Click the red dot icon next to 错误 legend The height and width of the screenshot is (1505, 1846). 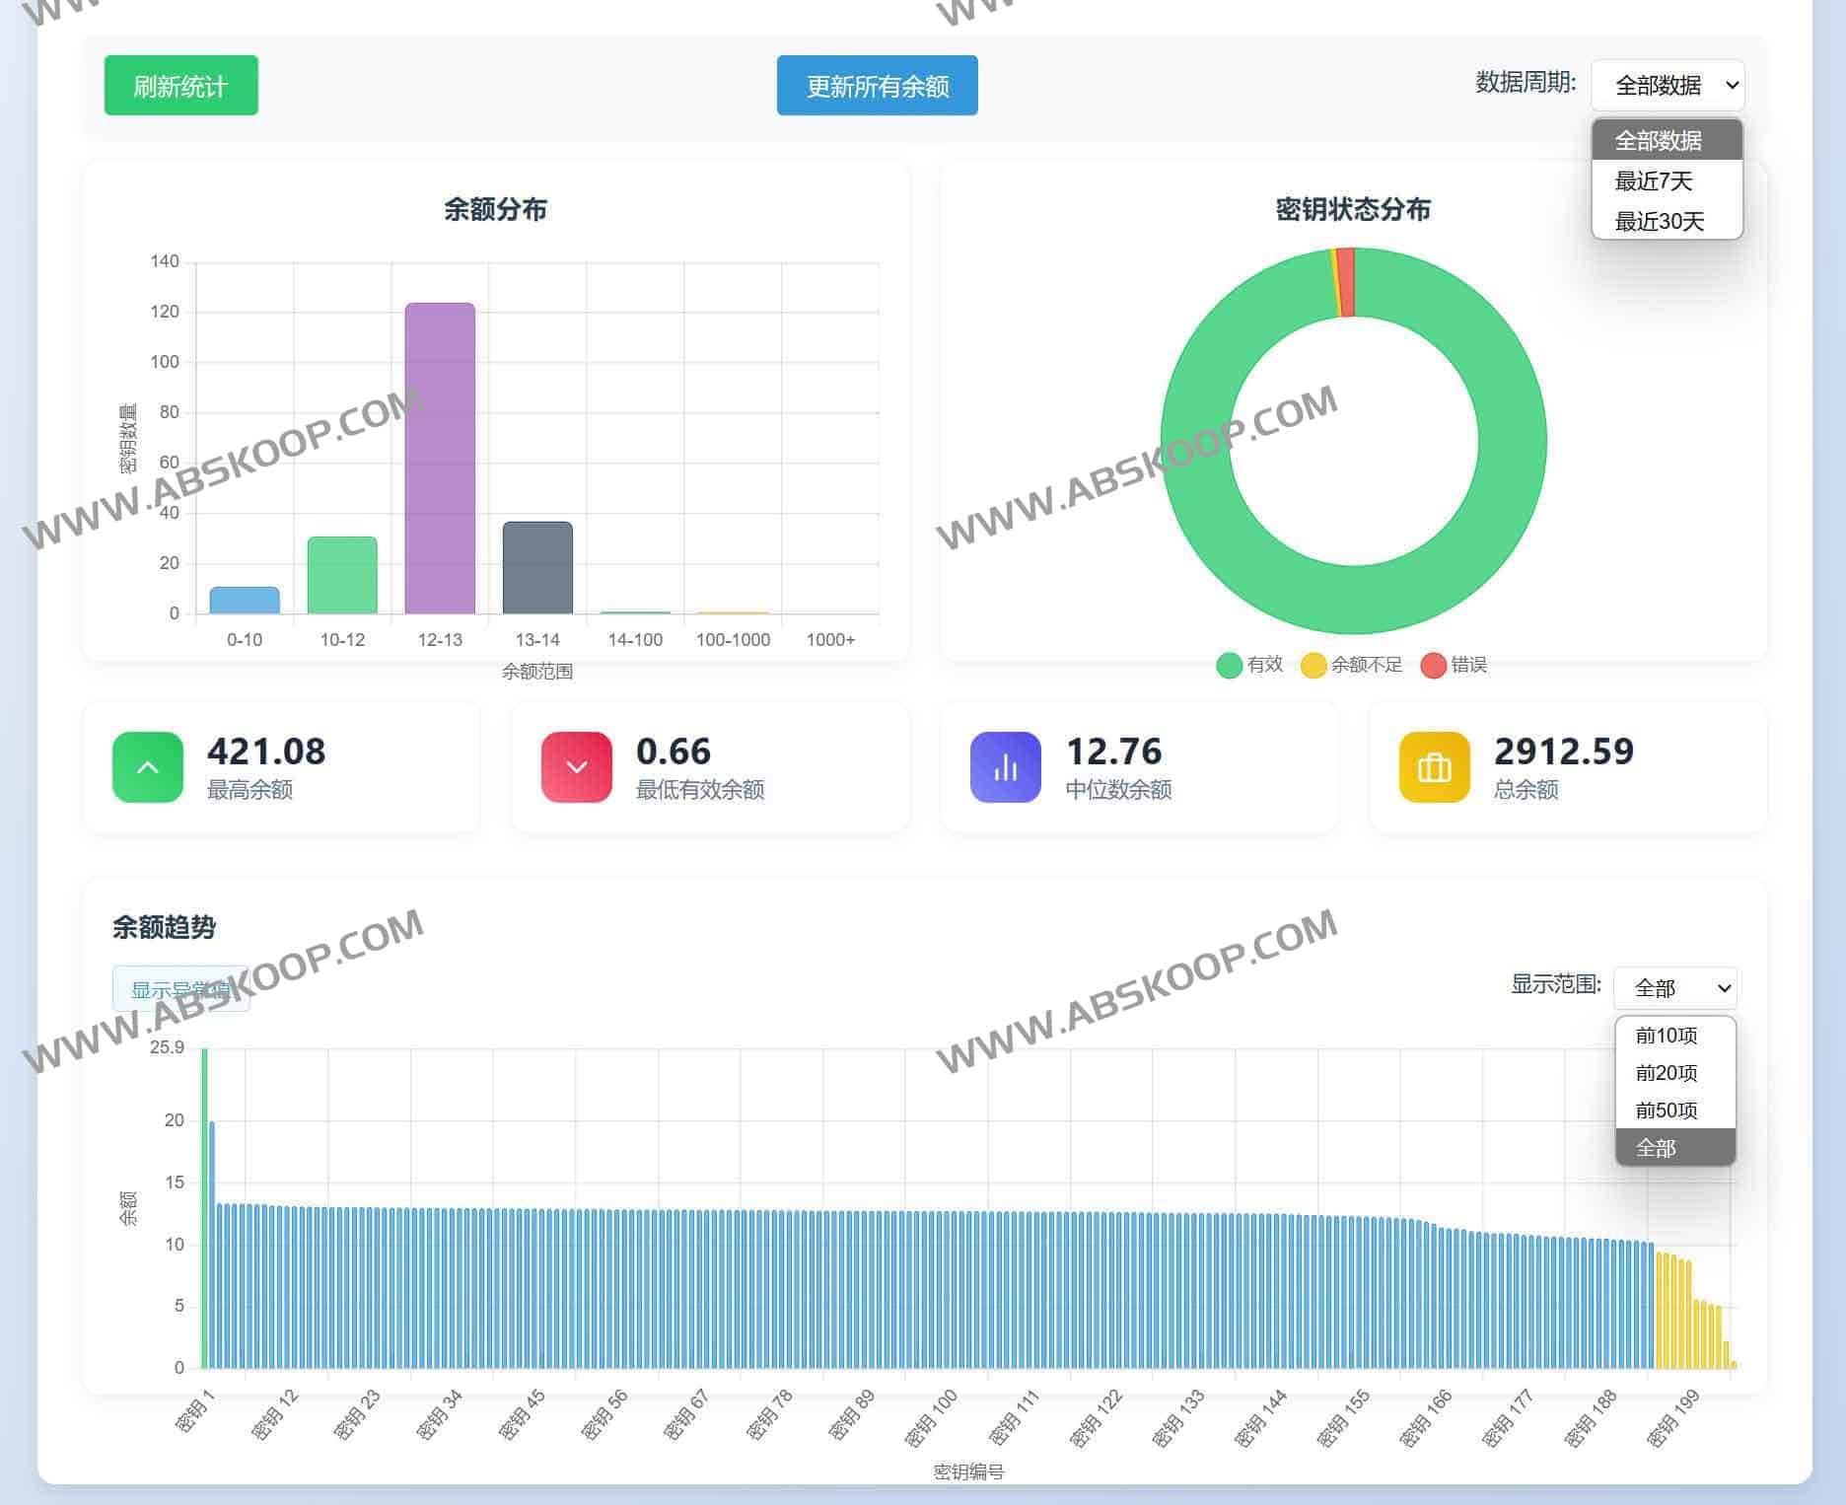[1433, 665]
